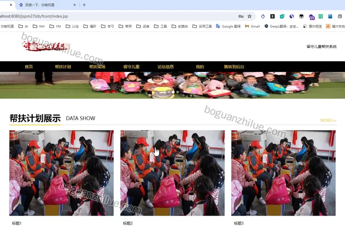Open the 你就知道 bookmark
The image size is (345, 230).
[7, 26]
